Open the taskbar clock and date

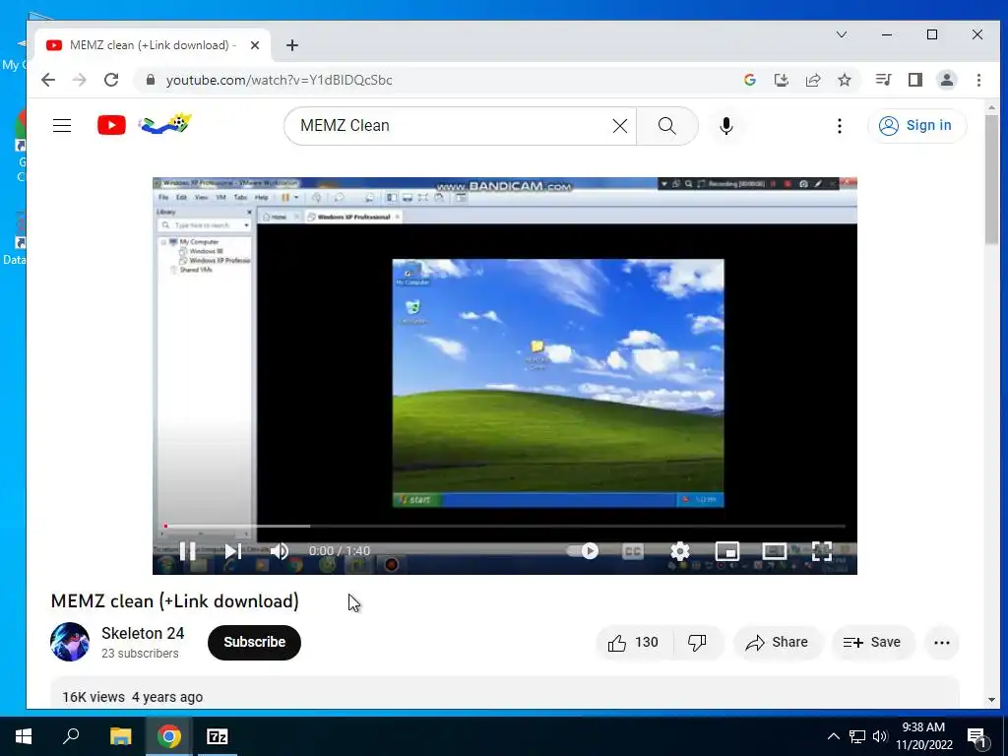coord(923,736)
